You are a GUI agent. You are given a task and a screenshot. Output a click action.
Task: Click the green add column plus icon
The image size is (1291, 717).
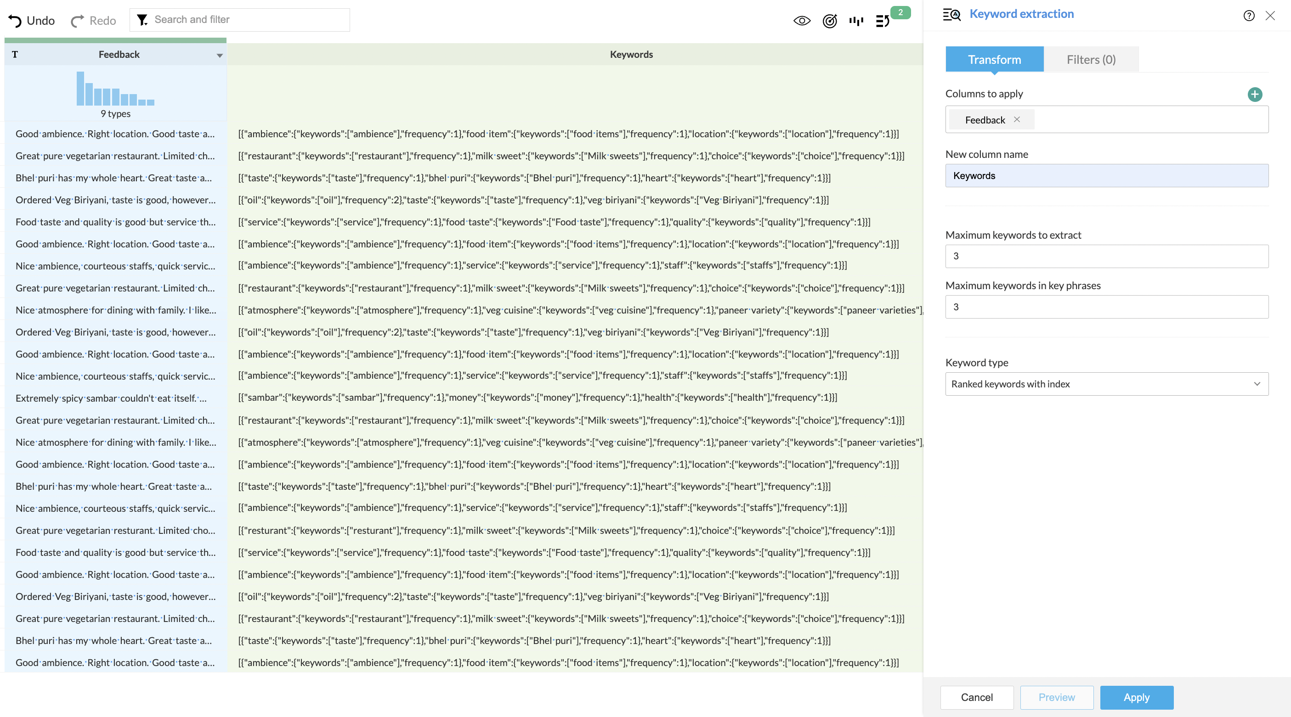click(x=1255, y=94)
